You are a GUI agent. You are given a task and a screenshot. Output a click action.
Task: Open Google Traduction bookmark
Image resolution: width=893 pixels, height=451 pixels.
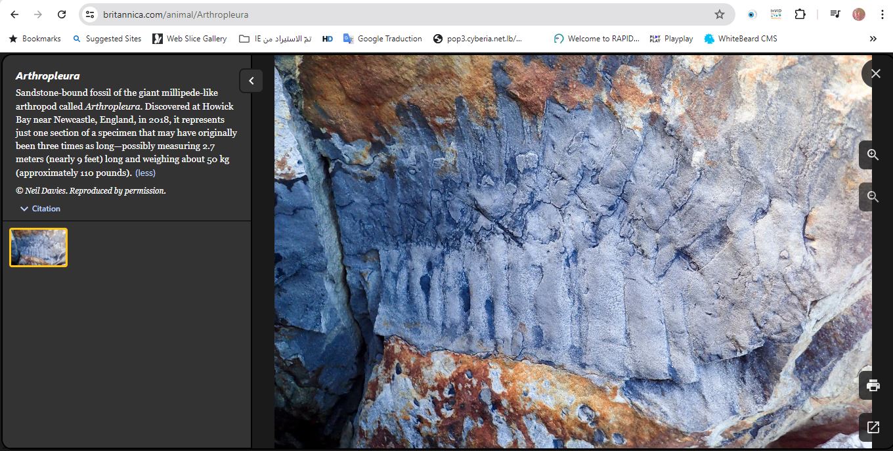[382, 39]
